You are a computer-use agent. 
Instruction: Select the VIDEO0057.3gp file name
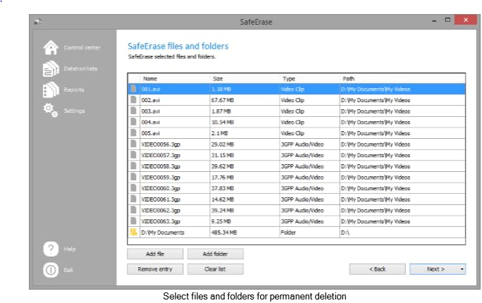click(x=161, y=156)
